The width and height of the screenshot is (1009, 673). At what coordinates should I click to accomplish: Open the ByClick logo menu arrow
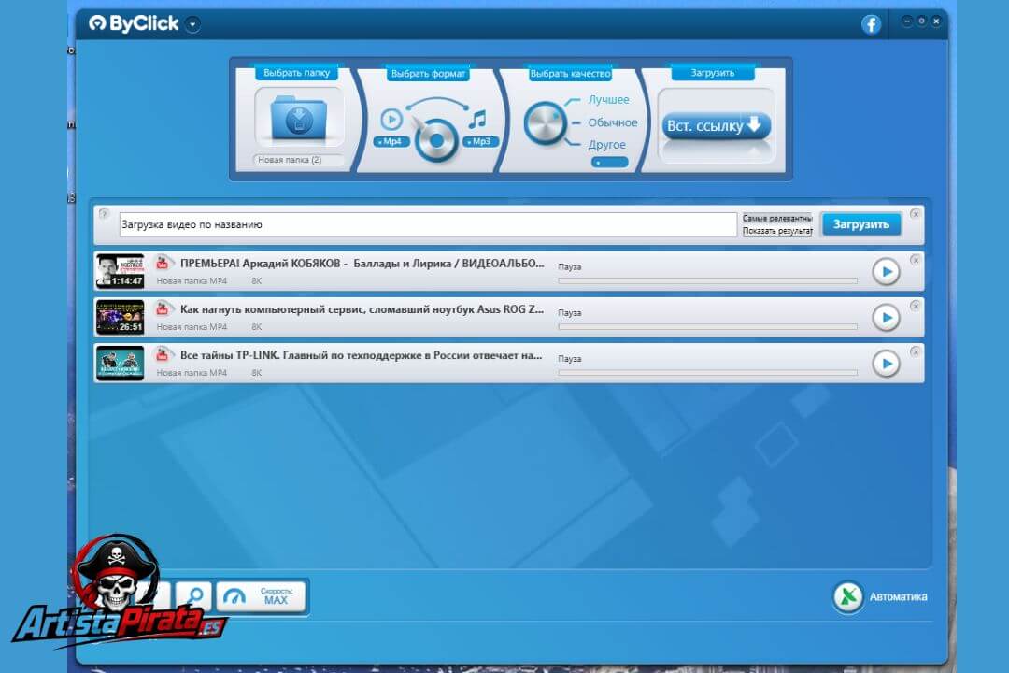192,24
